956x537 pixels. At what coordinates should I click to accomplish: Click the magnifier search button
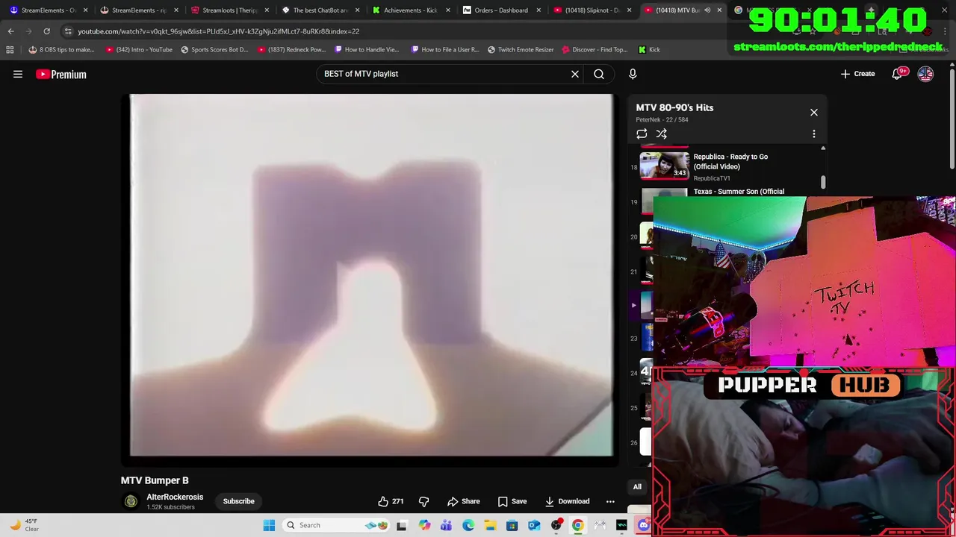pos(599,74)
